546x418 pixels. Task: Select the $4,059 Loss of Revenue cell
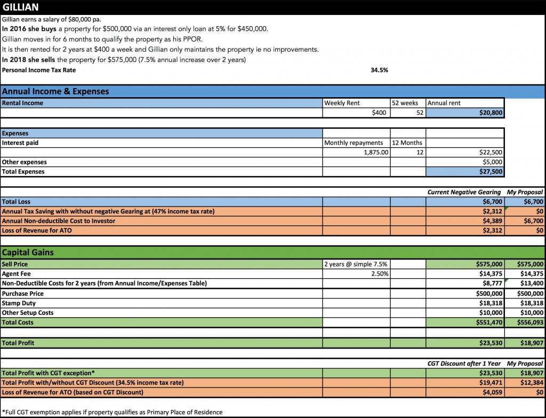[x=465, y=392]
